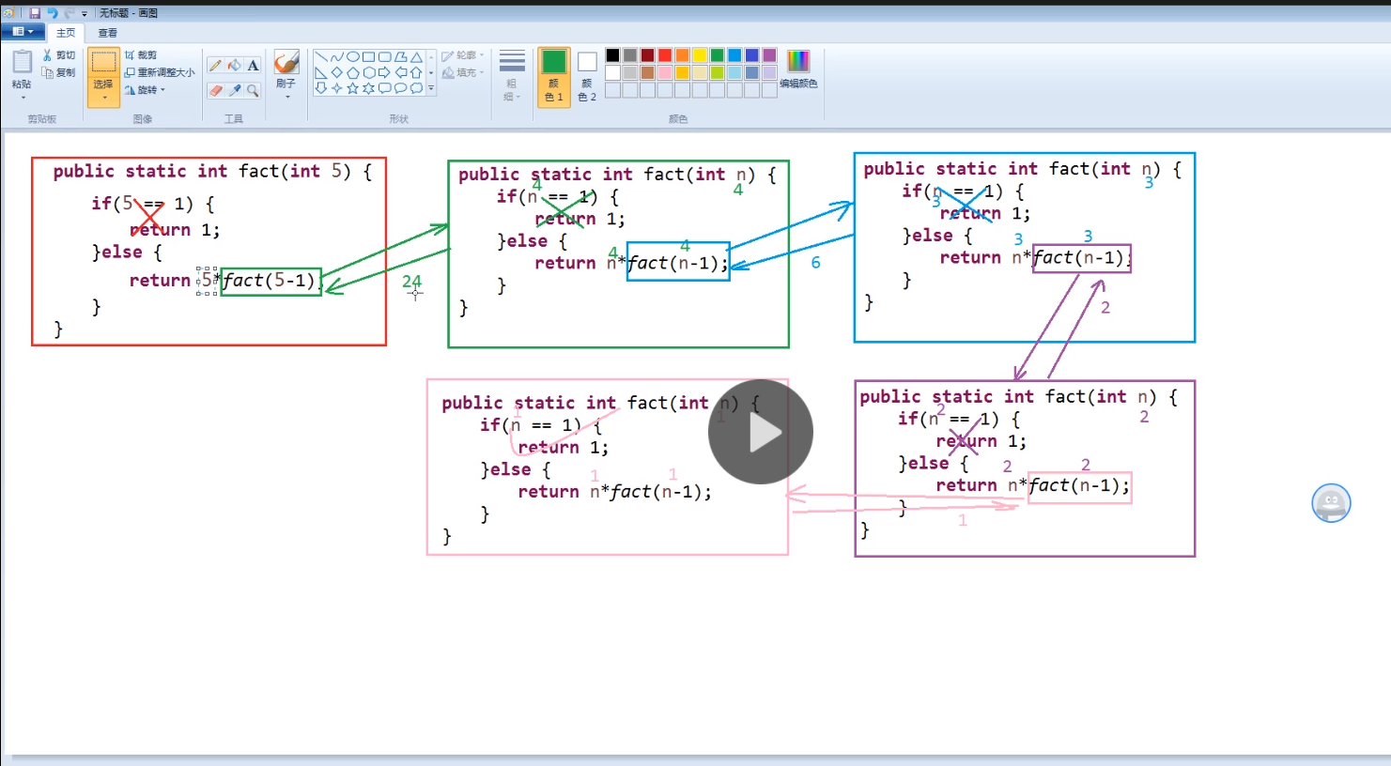Viewport: 1391px width, 766px height.
Task: Switch to the 主页 (Home) tab
Action: (x=66, y=33)
